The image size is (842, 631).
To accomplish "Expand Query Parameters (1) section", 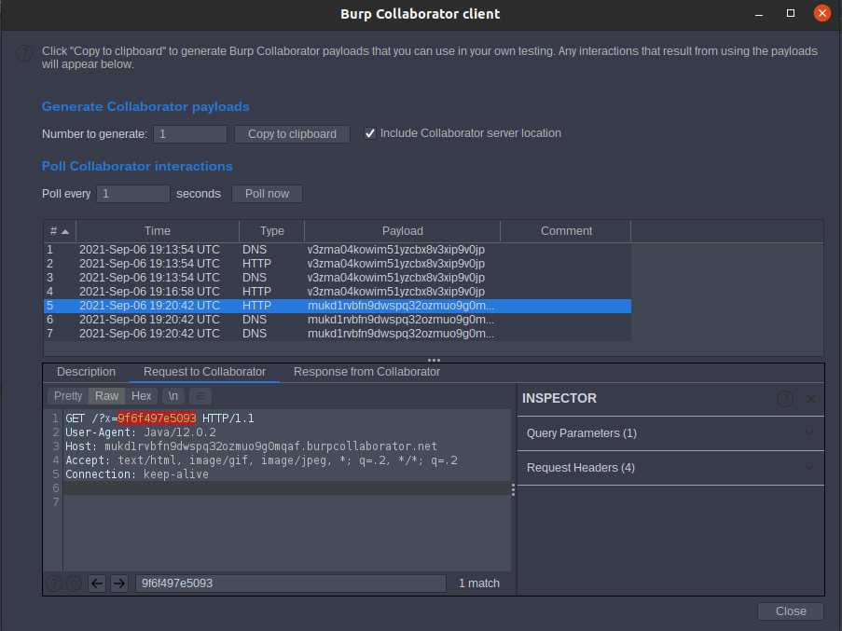I will coord(670,433).
